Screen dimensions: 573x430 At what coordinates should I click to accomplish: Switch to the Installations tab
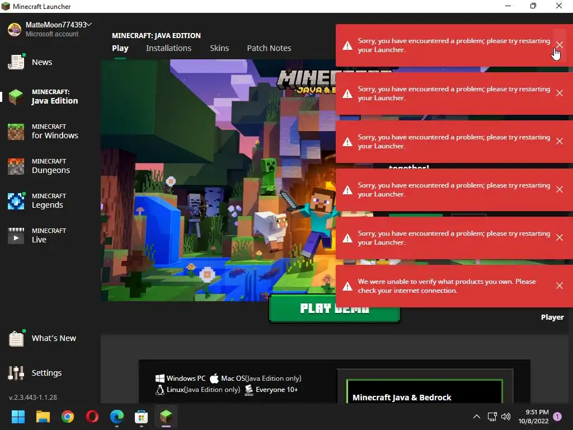(168, 48)
